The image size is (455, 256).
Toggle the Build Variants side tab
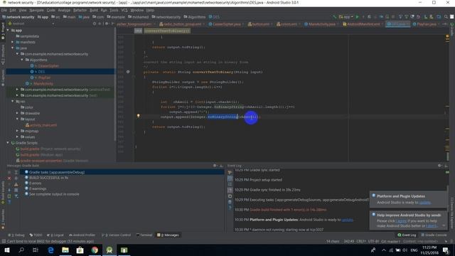(3, 193)
